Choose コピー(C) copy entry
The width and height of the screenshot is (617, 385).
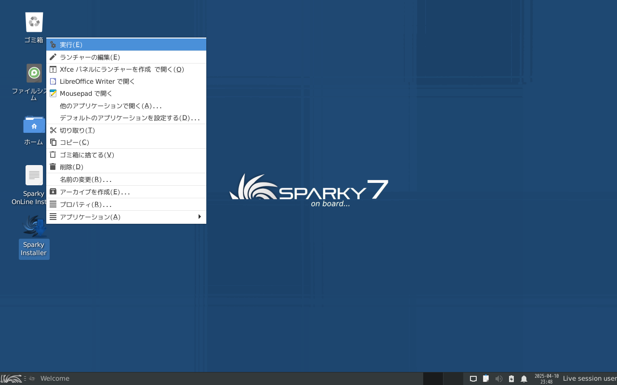point(126,142)
